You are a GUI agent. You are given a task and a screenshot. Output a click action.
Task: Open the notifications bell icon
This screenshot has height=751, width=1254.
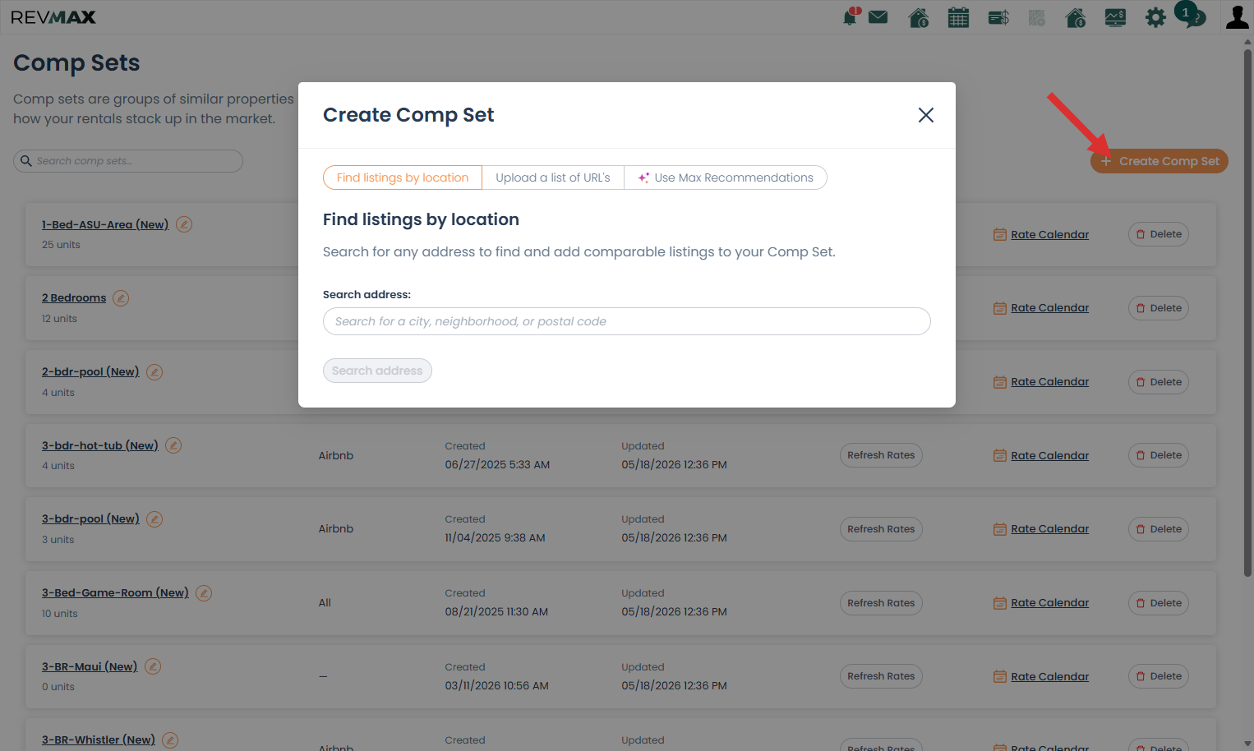(851, 16)
